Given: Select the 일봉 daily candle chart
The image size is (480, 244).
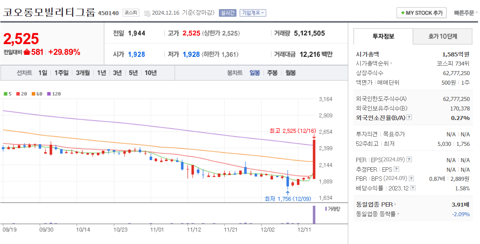Looking at the screenshot, I should pos(255,73).
